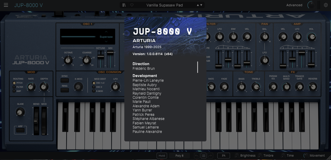Screen dimensions: 331x160
Task: Select Amp routing in MOD section
Action: (14, 91)
